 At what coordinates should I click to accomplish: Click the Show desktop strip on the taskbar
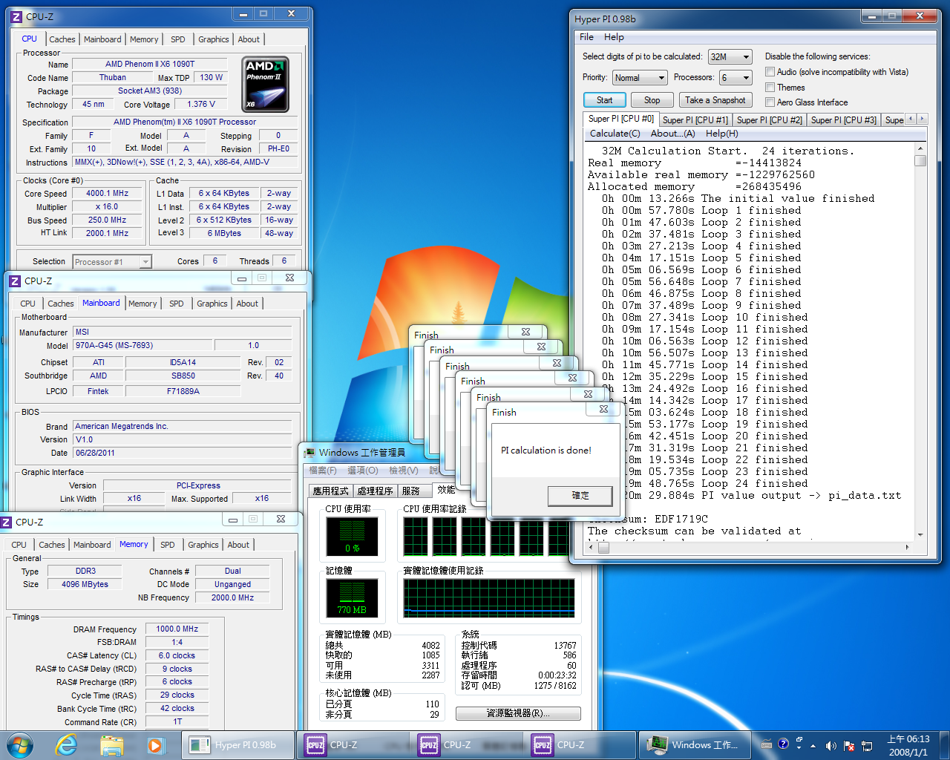944,745
